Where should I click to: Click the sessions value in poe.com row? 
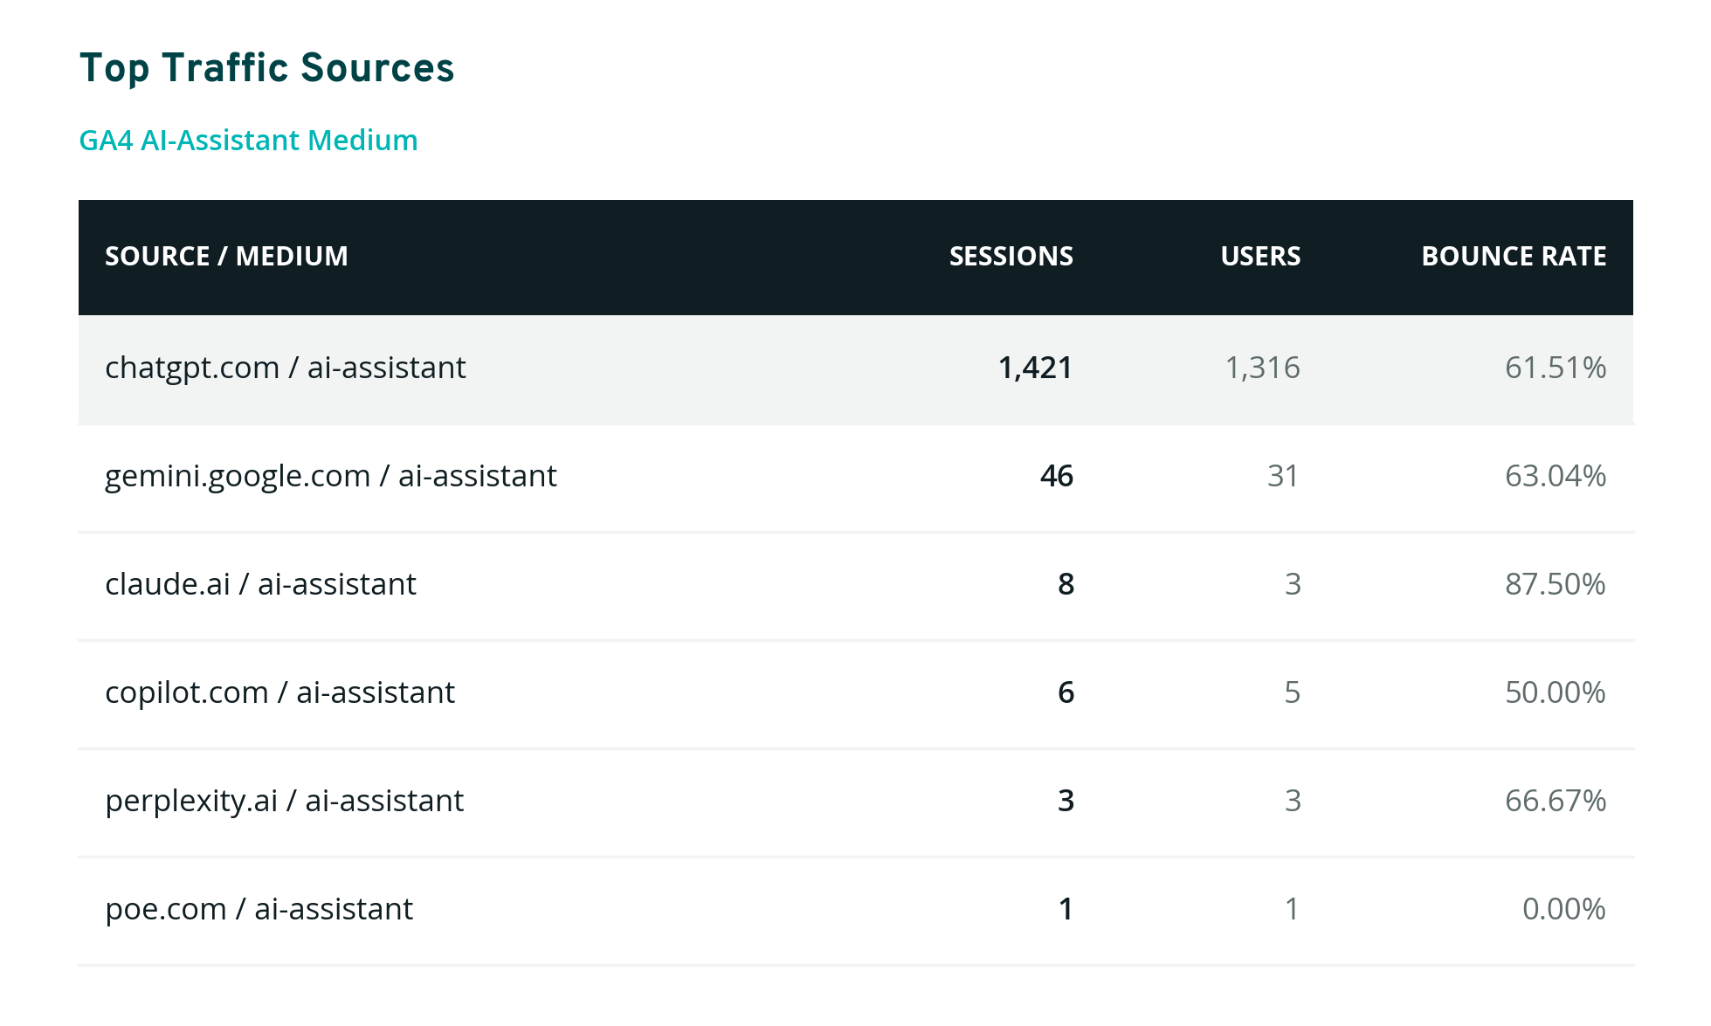pos(1066,909)
